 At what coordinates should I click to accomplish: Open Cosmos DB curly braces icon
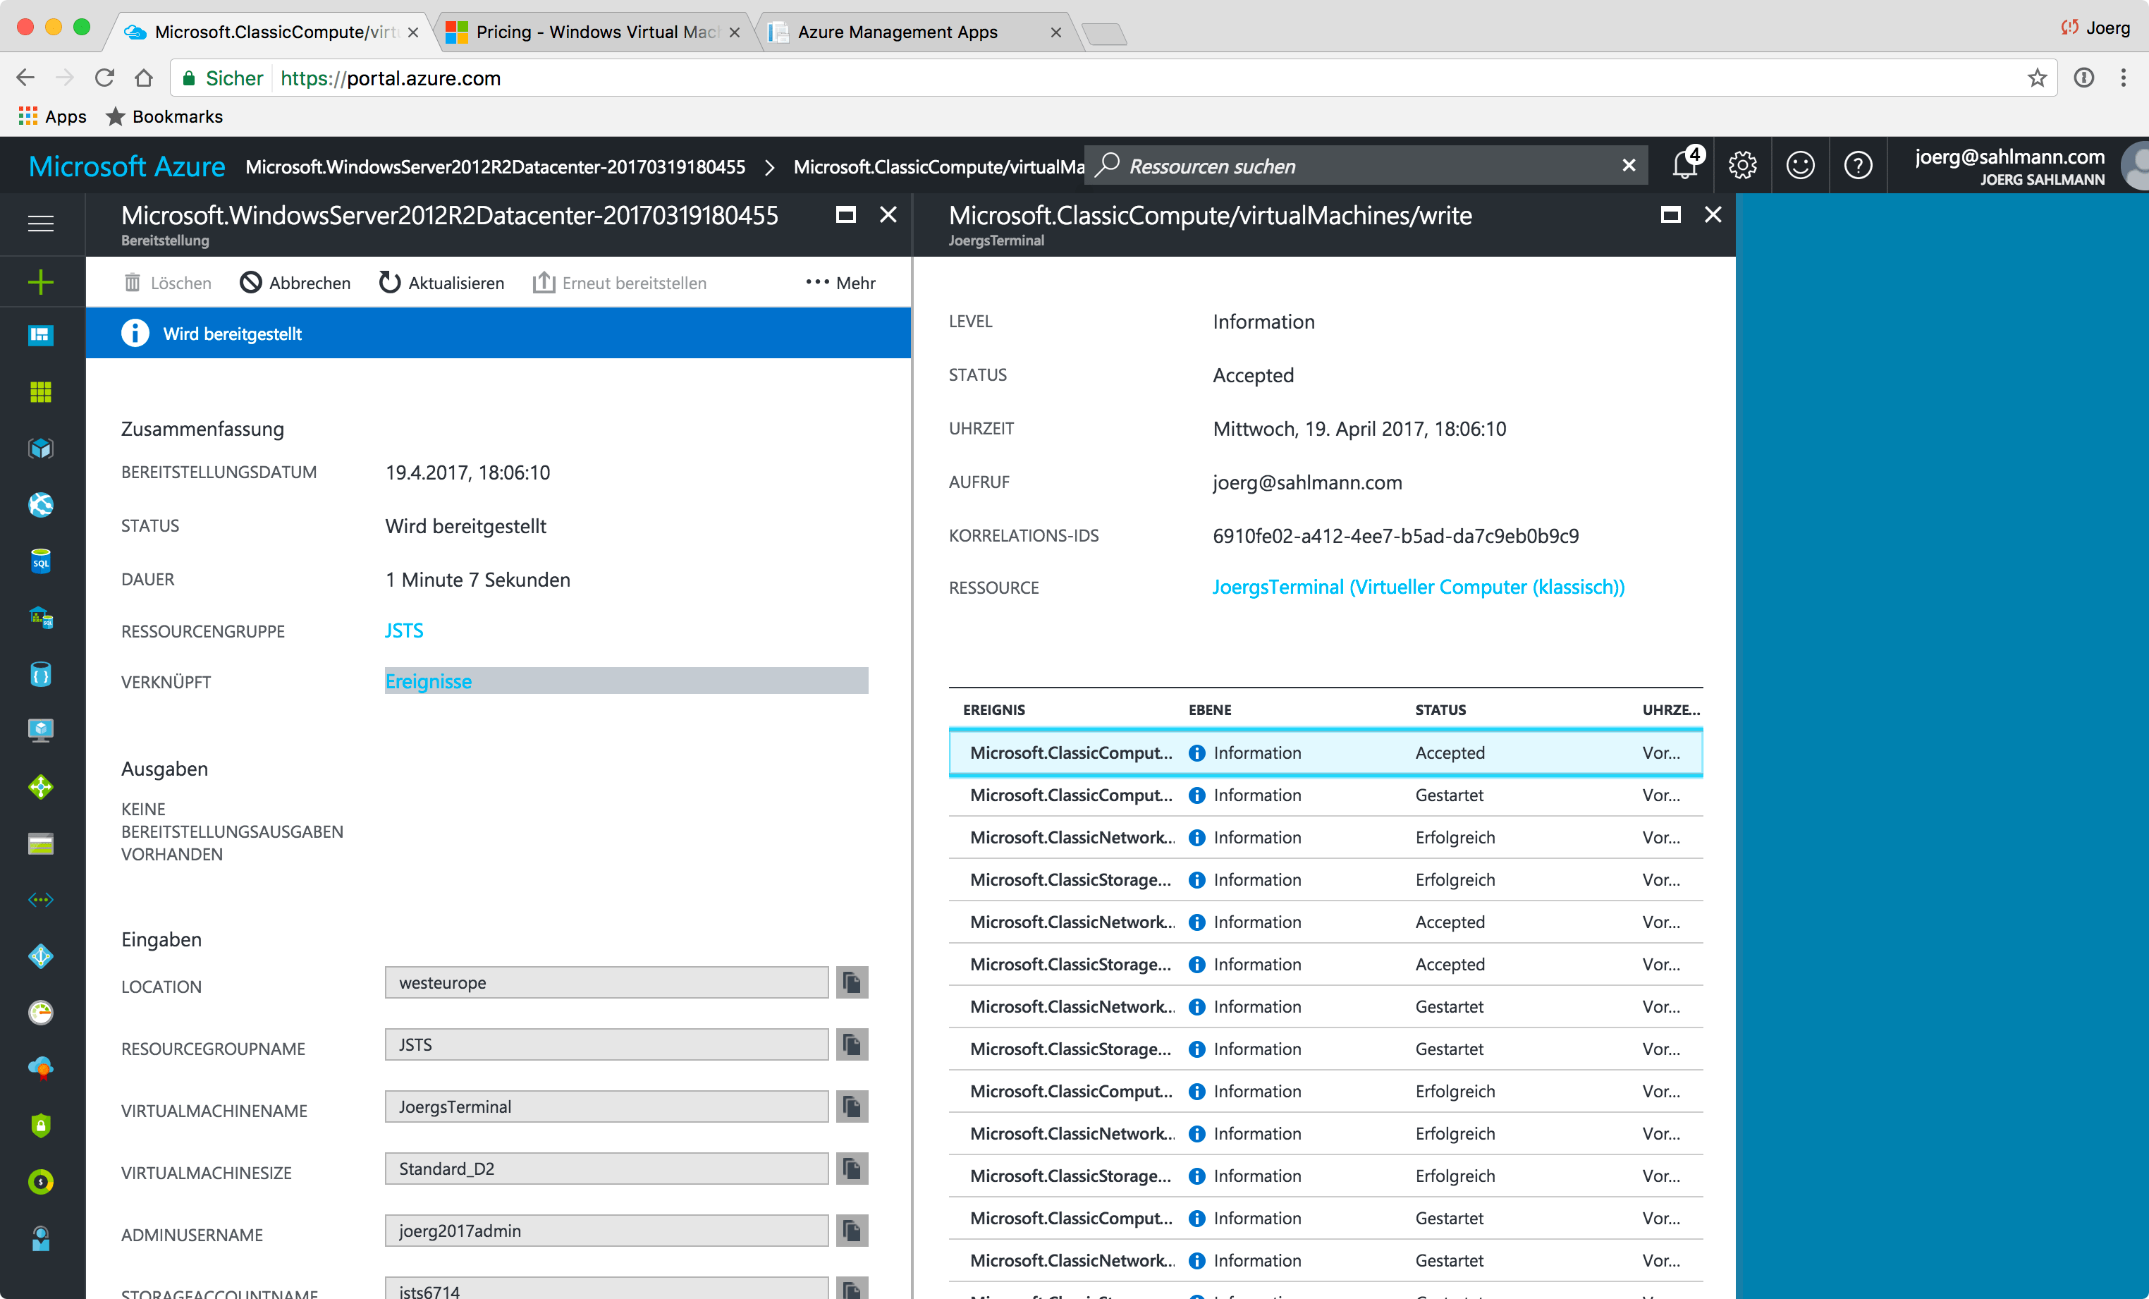41,674
